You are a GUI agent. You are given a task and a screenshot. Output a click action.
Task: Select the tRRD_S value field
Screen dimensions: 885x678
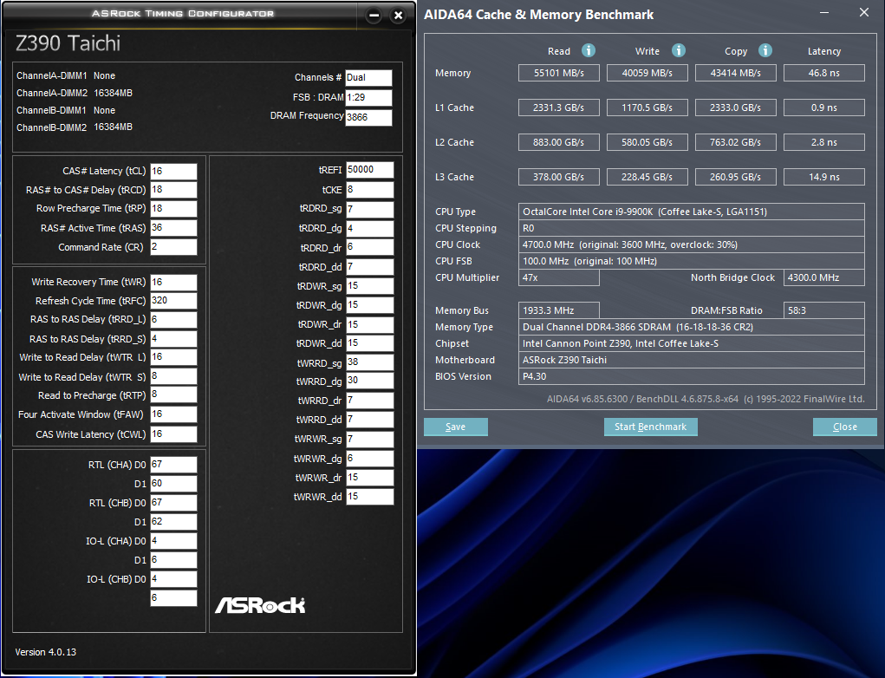pyautogui.click(x=173, y=339)
